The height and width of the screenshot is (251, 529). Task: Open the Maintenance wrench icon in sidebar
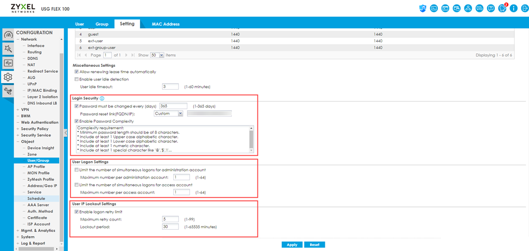point(8,91)
